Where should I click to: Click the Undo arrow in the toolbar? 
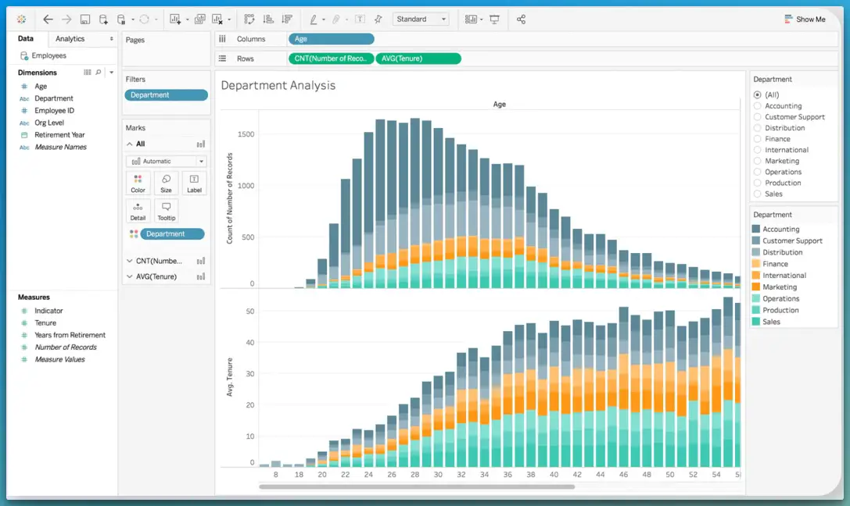pyautogui.click(x=48, y=19)
